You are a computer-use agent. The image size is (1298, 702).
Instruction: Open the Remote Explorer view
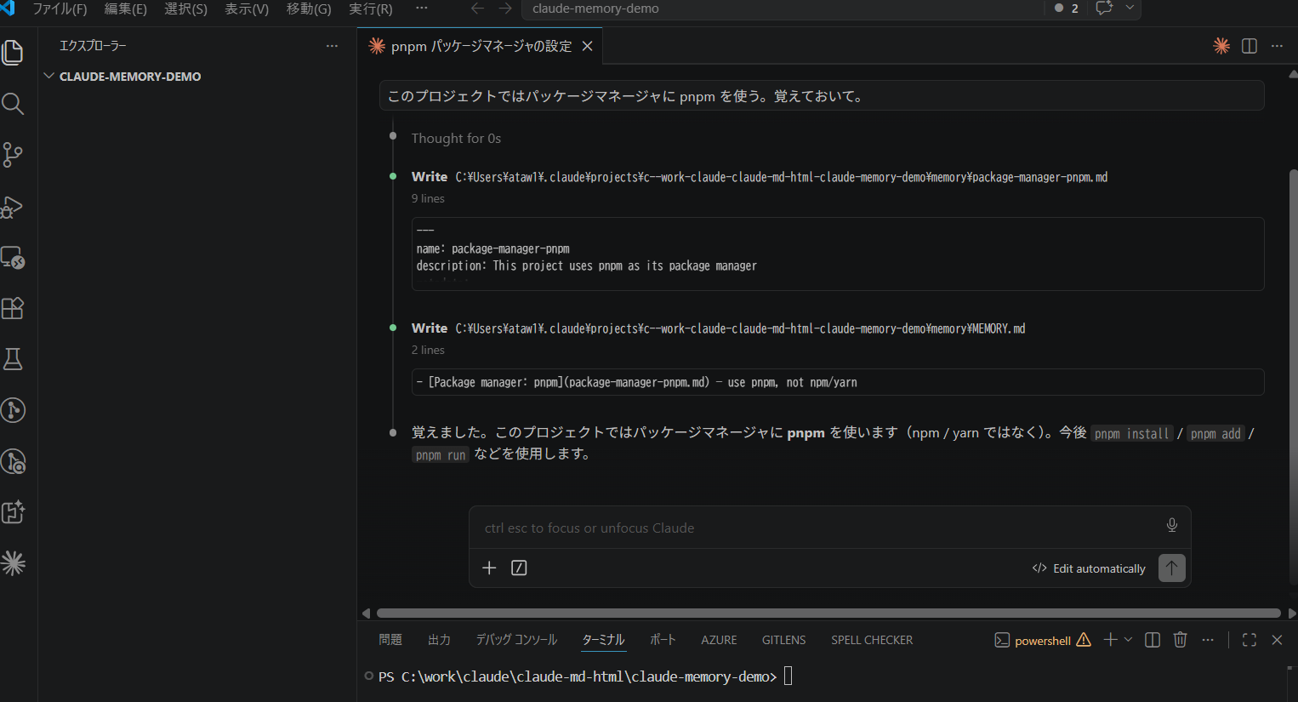(x=13, y=257)
